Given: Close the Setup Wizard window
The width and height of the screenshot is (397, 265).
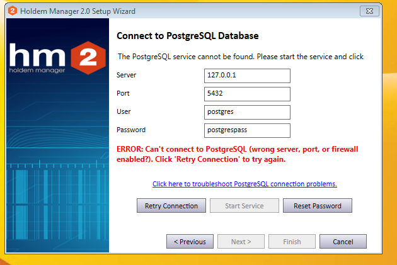Looking at the screenshot, I should click(369, 11).
